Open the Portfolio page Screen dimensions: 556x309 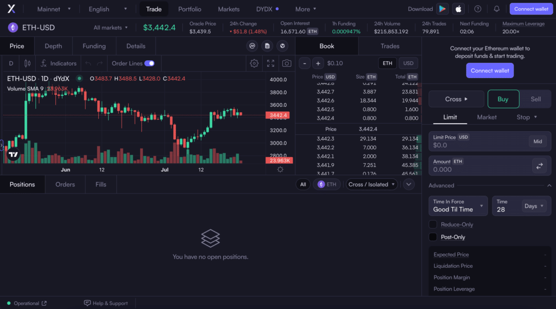pos(189,9)
